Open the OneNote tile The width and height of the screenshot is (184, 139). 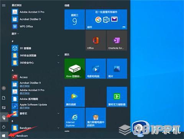click(117, 40)
